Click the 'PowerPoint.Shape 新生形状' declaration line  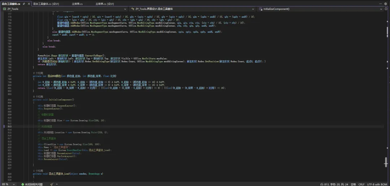coord(71,55)
